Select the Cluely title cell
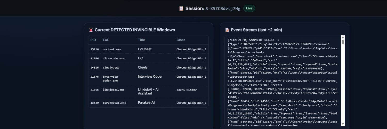 143,67
